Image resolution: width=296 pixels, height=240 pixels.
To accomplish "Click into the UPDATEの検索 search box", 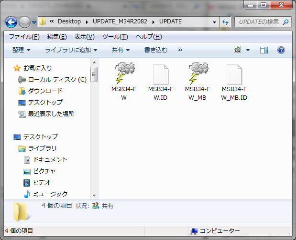I will point(257,22).
